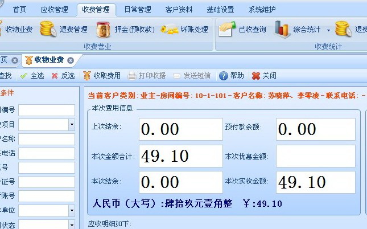The image size is (367, 229).
Task: Focus the 编号 search input field
Action: [x=47, y=110]
